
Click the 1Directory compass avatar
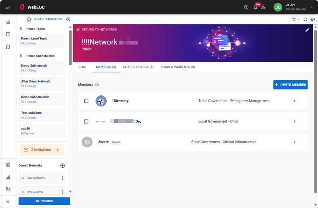pyautogui.click(x=101, y=101)
